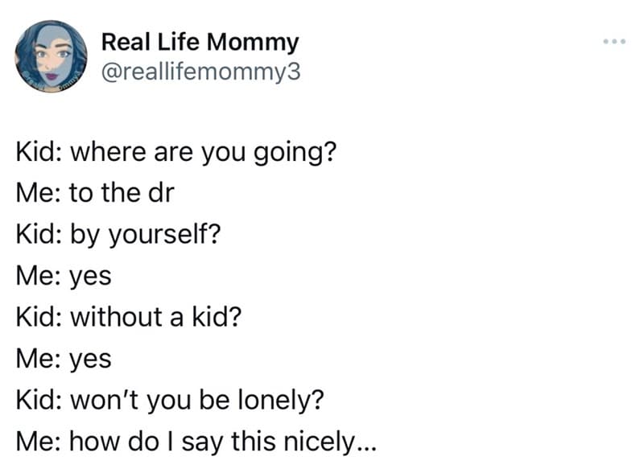Select the line "Kid: won't you be lonely?"
Screen dimensions: 644x473
[170, 401]
